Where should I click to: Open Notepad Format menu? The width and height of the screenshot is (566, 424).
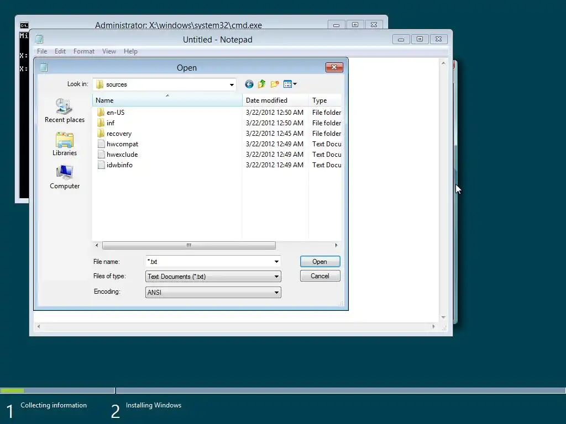pos(84,51)
